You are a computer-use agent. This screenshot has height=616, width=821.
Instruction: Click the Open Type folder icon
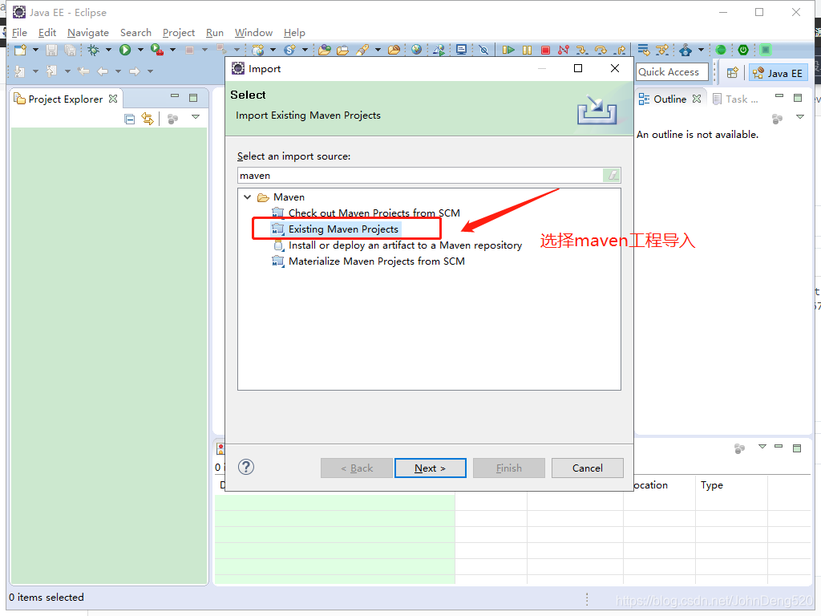coord(325,50)
